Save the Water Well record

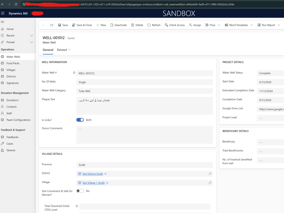click(63, 25)
